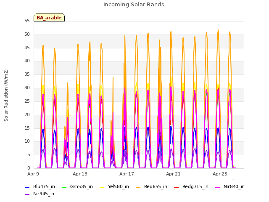This screenshot has height=202, width=269.
Task: Click the 30 y-axis tick label
Action: (x=27, y=88)
